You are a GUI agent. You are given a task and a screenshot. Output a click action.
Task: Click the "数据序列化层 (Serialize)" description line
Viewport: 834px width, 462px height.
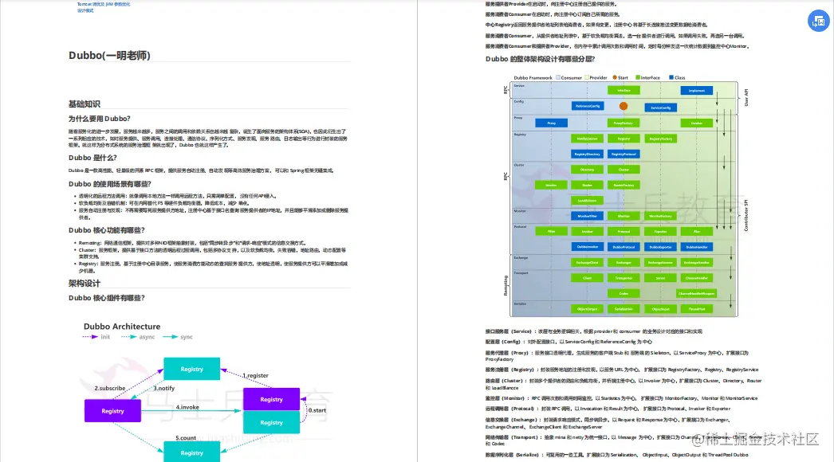click(x=617, y=455)
